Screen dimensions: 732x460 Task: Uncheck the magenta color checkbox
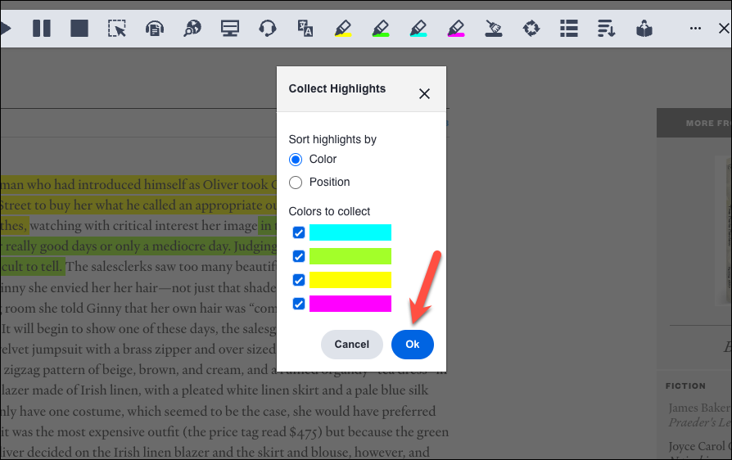[299, 304]
